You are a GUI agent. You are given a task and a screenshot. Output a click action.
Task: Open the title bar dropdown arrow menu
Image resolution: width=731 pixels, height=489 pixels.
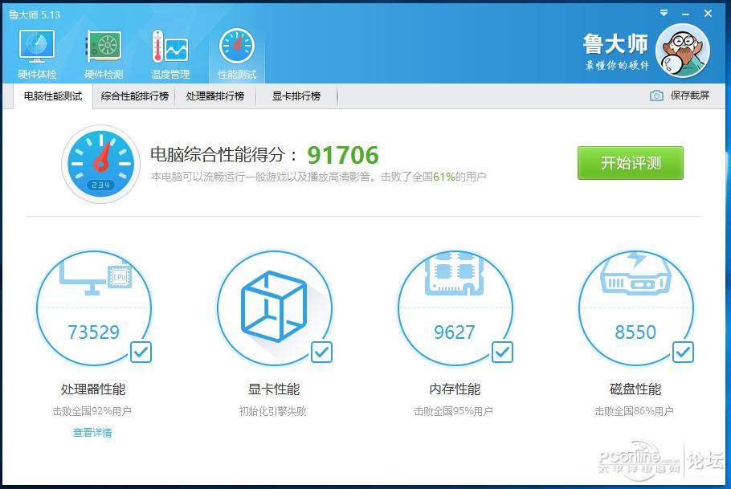(x=663, y=13)
